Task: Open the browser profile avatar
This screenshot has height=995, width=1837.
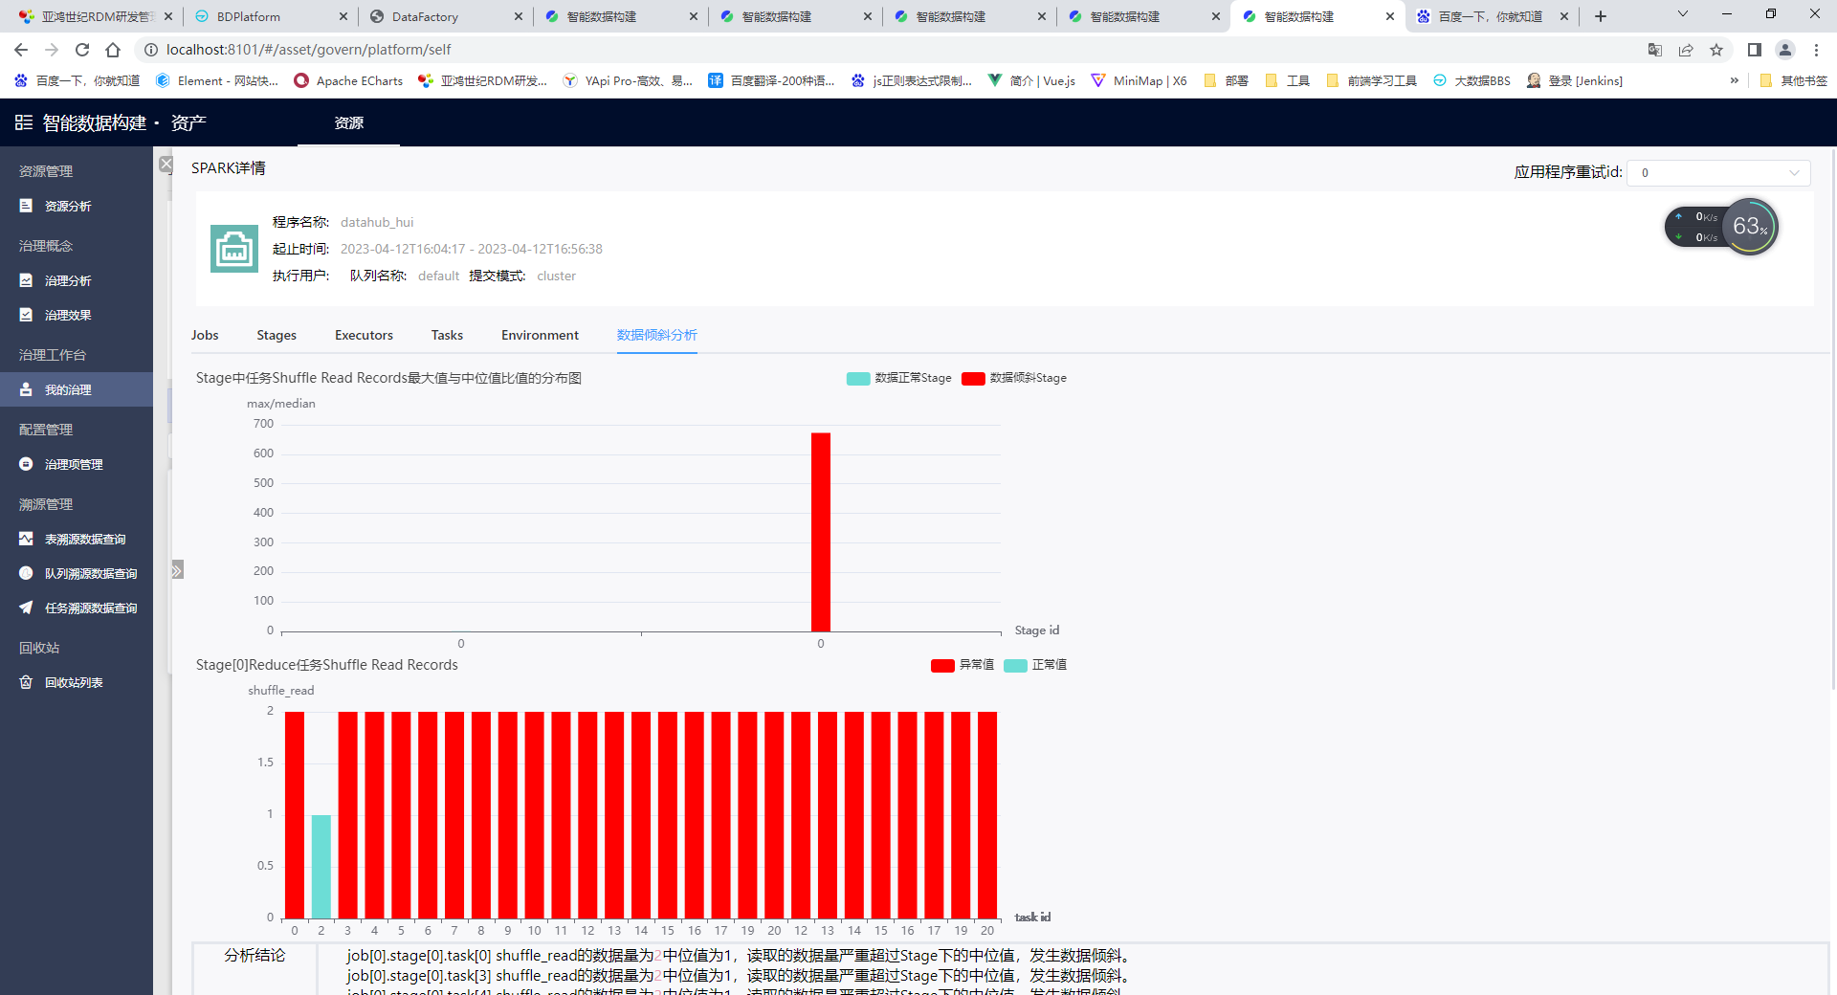Action: [x=1785, y=50]
